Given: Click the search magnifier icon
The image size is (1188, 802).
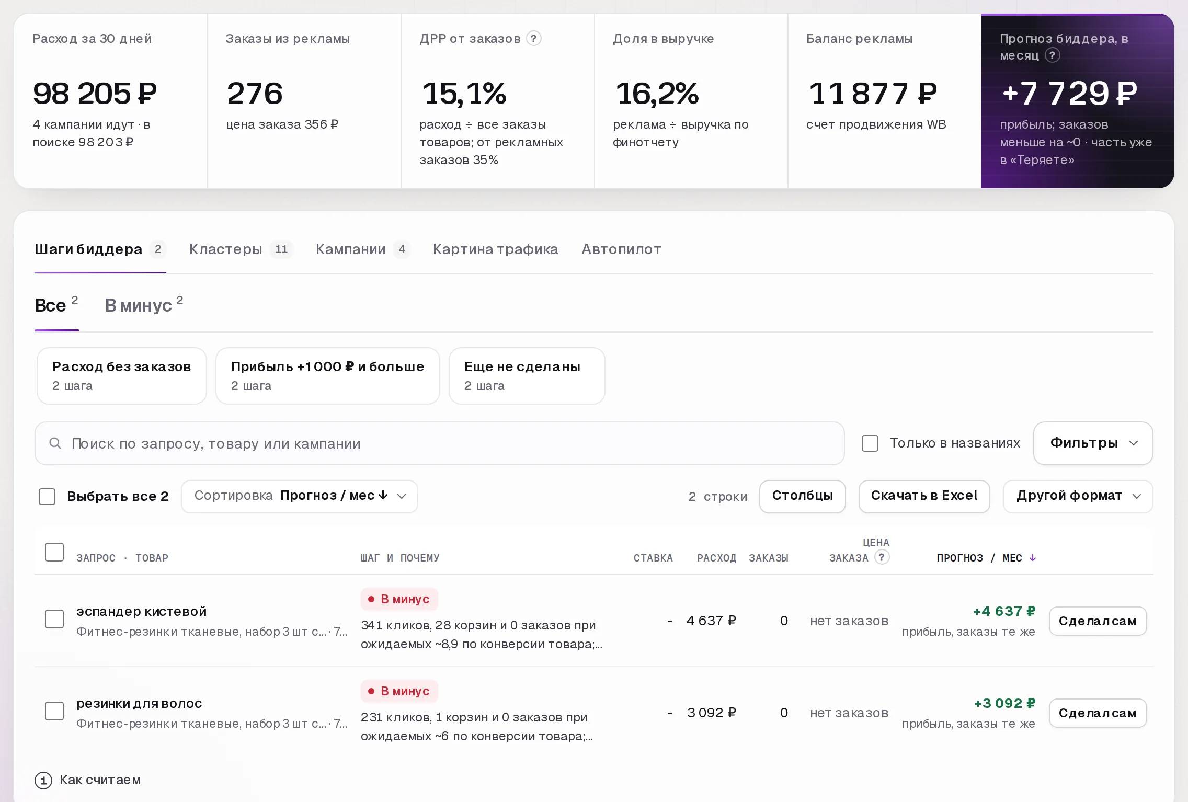Looking at the screenshot, I should (55, 443).
